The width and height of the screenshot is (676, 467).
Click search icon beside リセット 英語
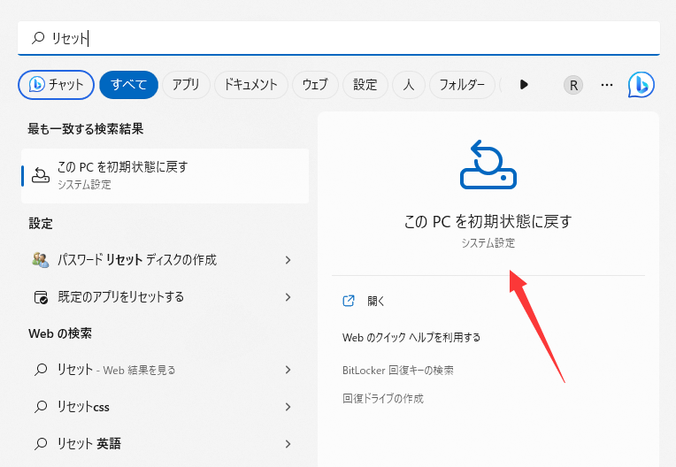[x=41, y=444]
